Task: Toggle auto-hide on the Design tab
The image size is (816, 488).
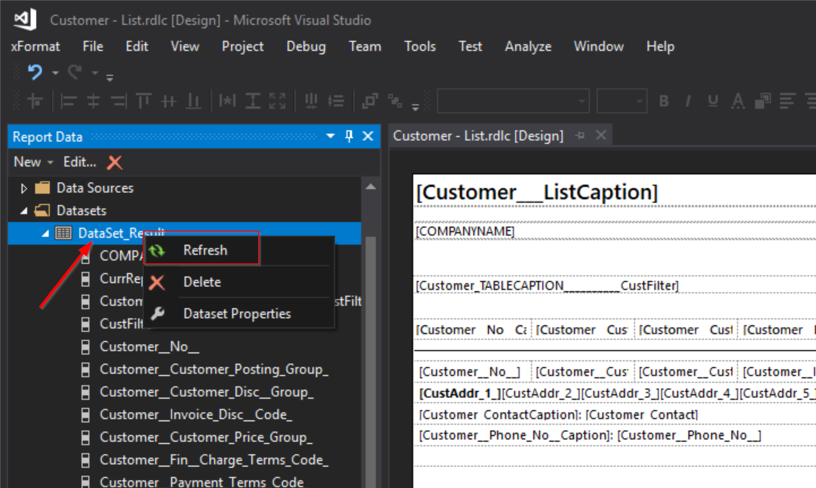Action: 581,135
